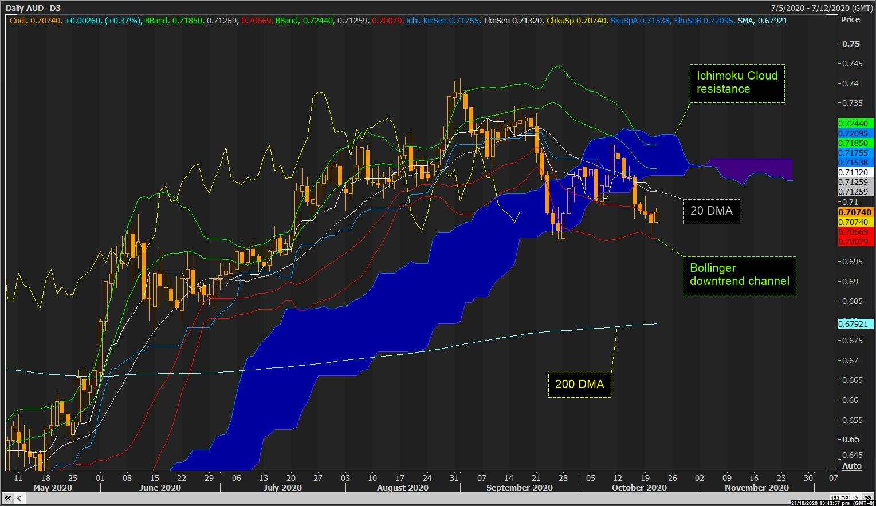Click the orange 0.70740 last price tag
The image size is (876, 506).
(x=856, y=212)
